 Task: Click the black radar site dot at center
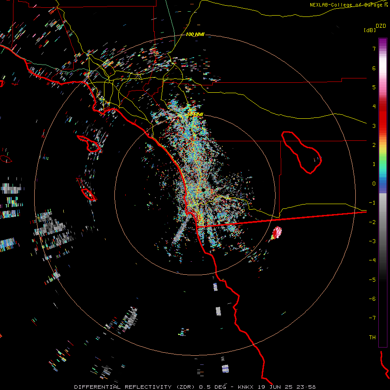click(203, 190)
